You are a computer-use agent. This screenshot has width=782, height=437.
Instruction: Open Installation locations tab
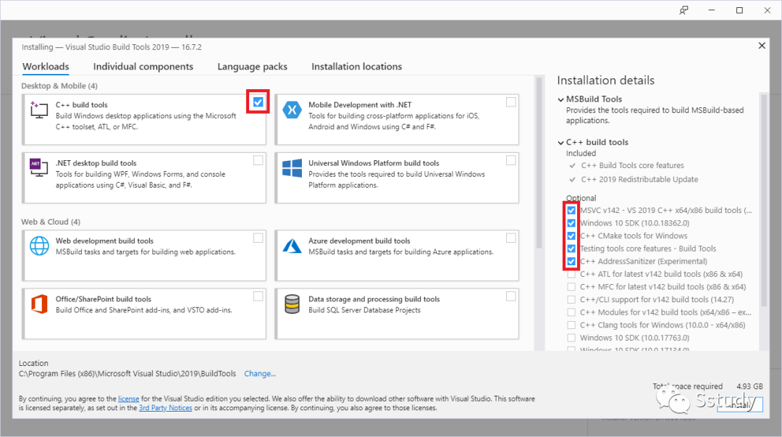[x=356, y=67]
